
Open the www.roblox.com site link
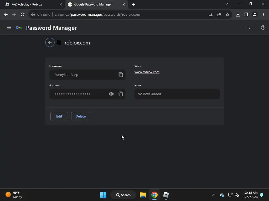coord(147,72)
